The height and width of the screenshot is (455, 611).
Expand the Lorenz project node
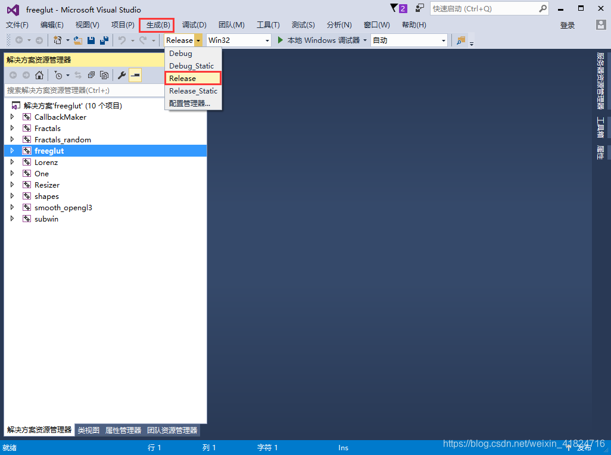click(12, 161)
